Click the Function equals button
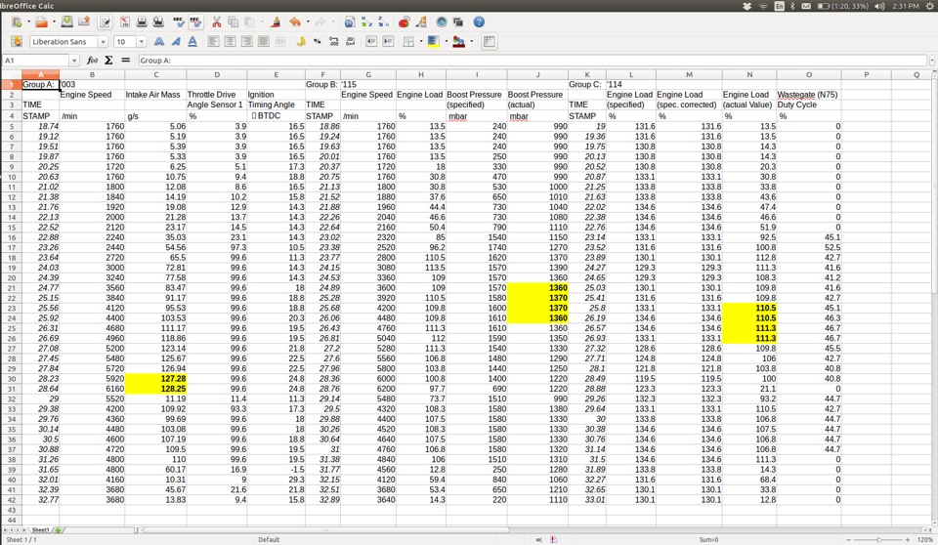Image resolution: width=938 pixels, height=545 pixels. tap(126, 61)
